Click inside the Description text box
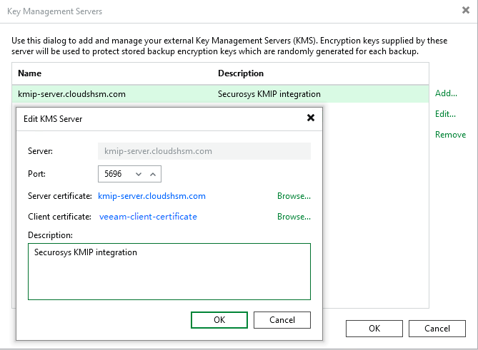This screenshot has height=350, width=478. [169, 272]
